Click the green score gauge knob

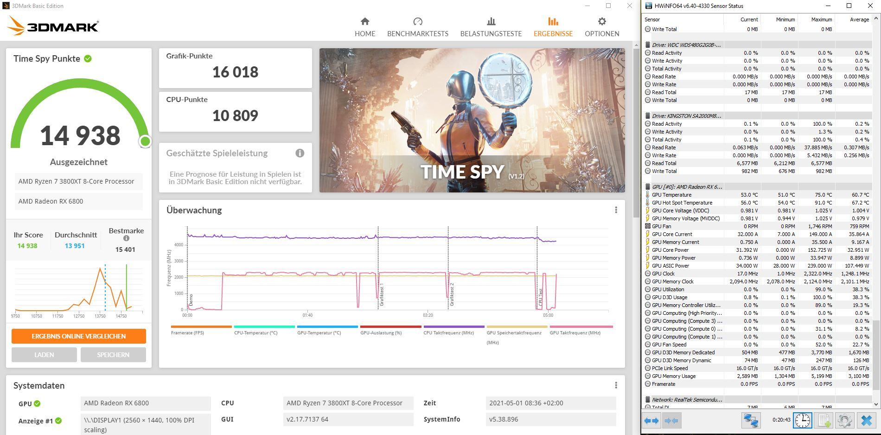click(x=145, y=141)
